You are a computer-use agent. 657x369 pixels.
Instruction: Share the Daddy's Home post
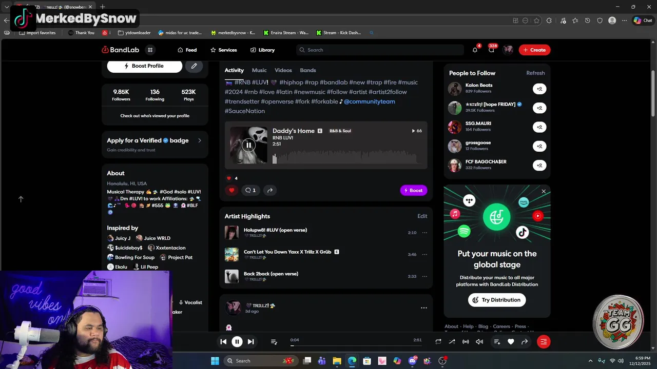tap(270, 190)
